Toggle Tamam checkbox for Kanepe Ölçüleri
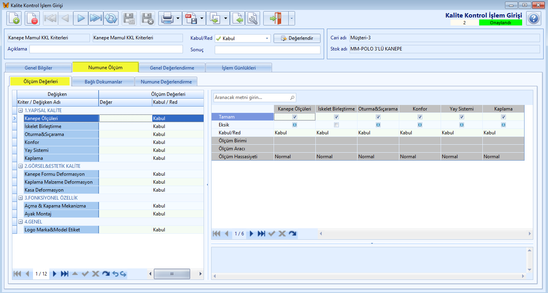This screenshot has height=293, width=548. pyautogui.click(x=295, y=117)
